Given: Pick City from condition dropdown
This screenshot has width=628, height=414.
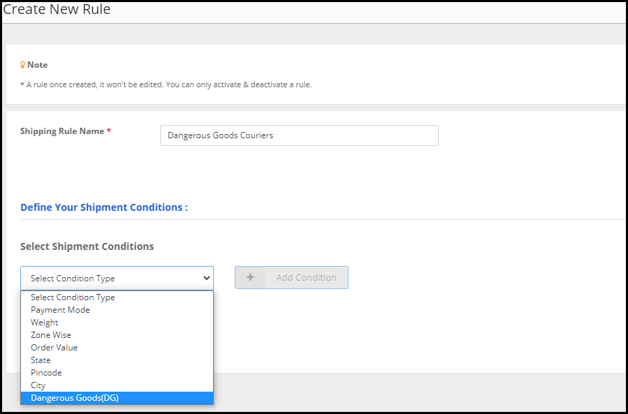Looking at the screenshot, I should coord(117,385).
